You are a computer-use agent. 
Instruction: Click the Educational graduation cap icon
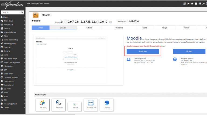(2, 85)
